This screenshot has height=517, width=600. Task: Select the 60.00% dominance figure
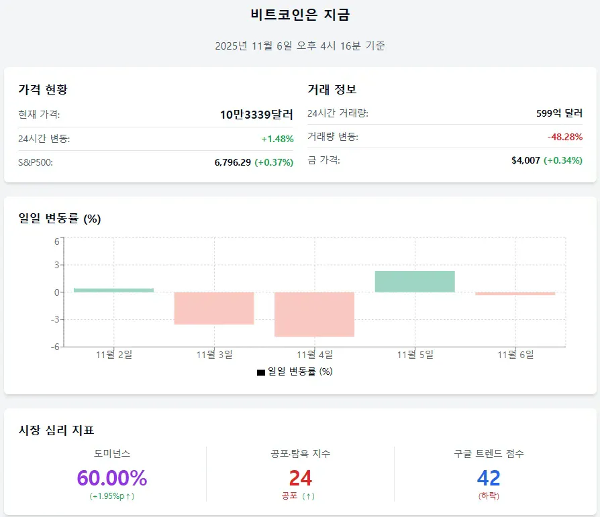point(111,478)
